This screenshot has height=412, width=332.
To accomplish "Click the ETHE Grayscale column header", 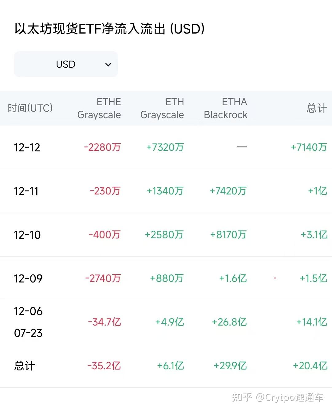I will click(99, 108).
